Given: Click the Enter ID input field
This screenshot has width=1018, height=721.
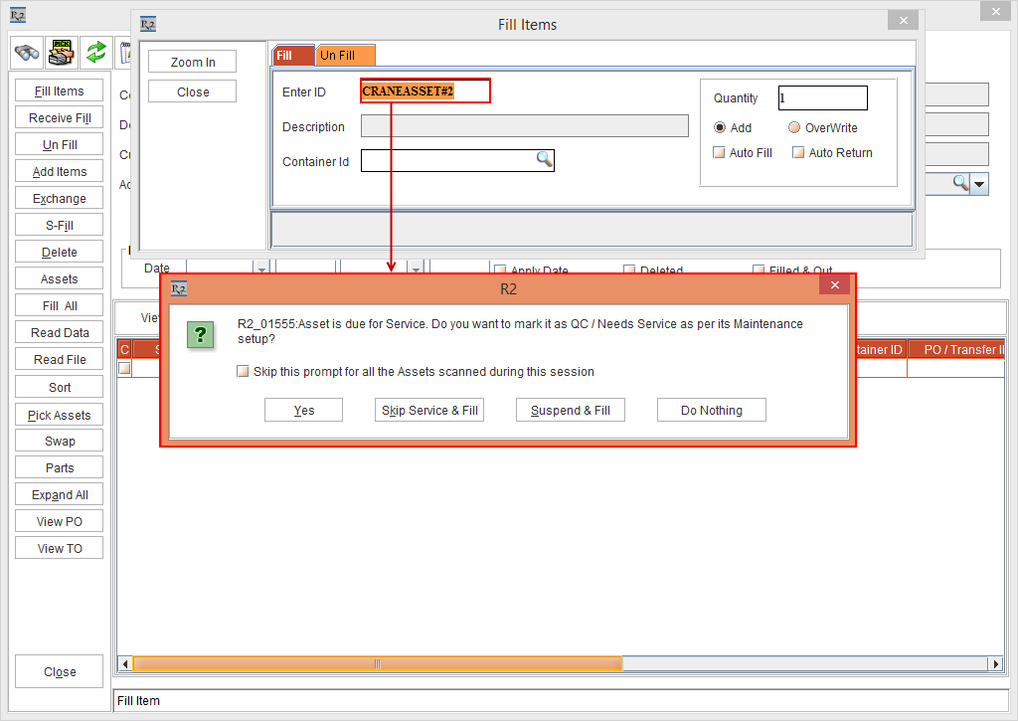Looking at the screenshot, I should [425, 90].
